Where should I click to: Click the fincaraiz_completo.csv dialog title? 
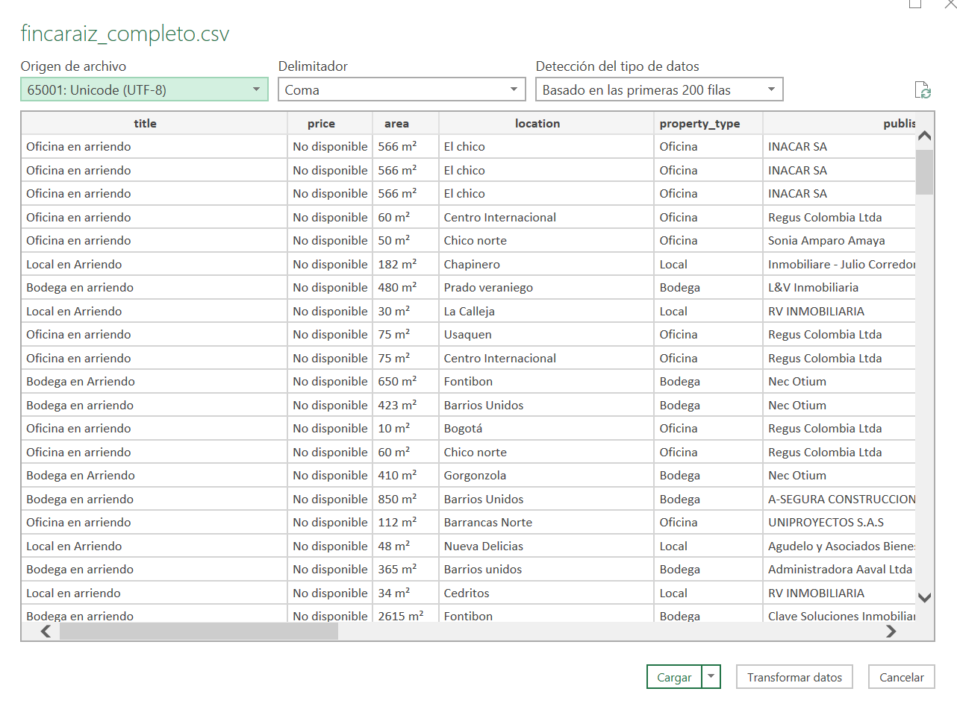[x=125, y=34]
